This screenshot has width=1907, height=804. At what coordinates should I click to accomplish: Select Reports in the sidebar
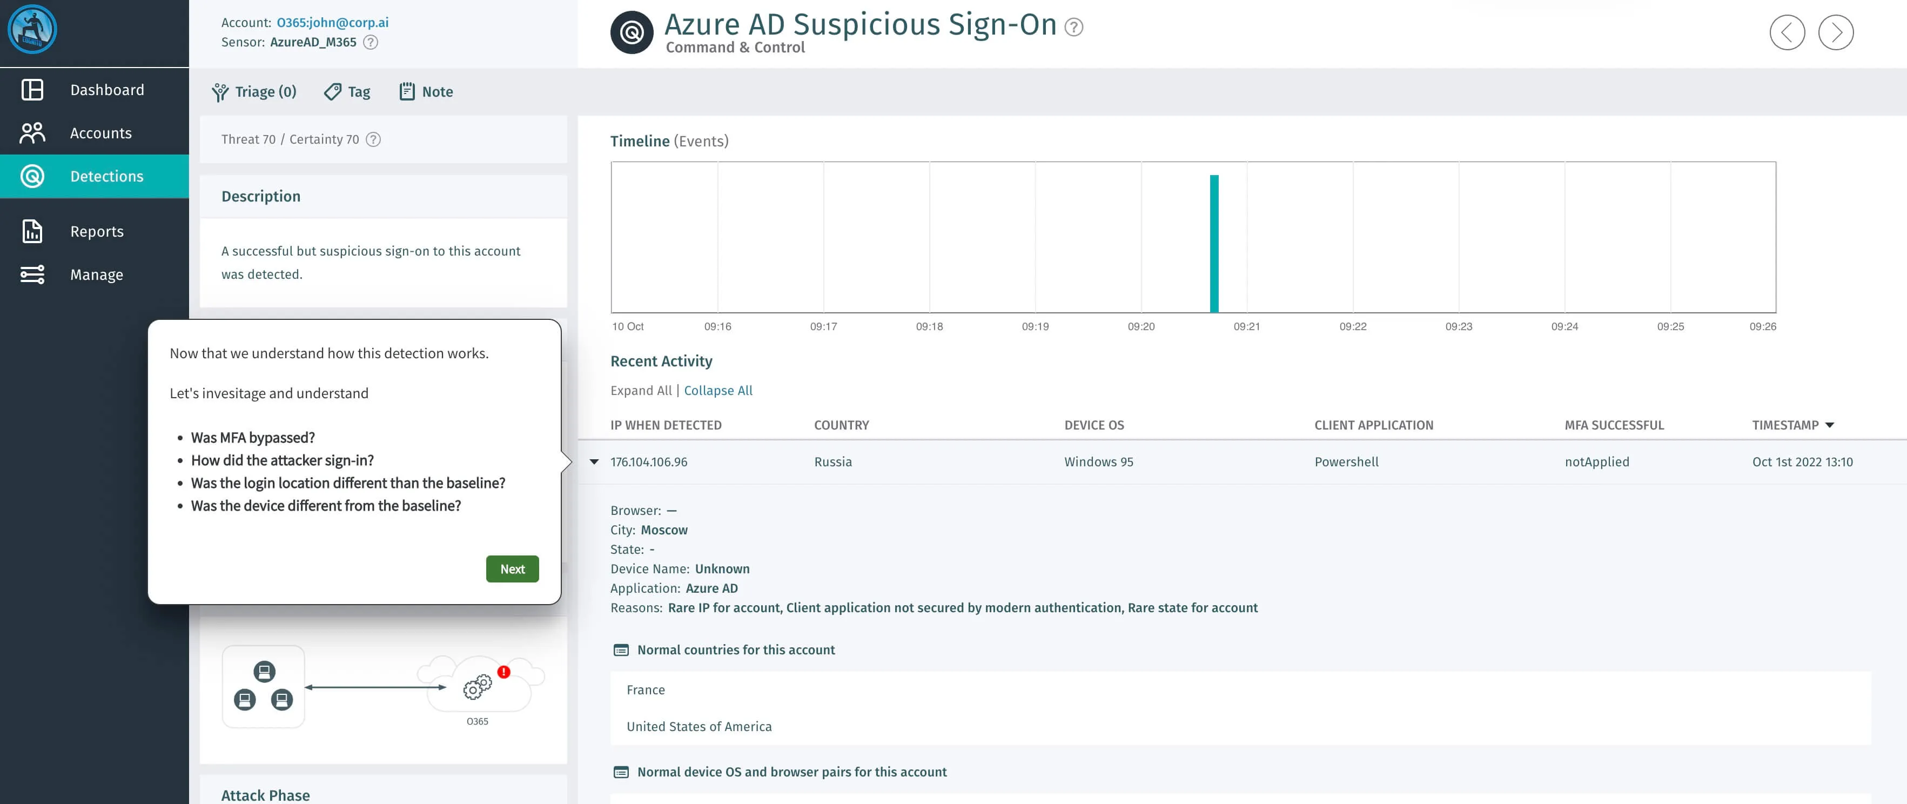point(97,232)
